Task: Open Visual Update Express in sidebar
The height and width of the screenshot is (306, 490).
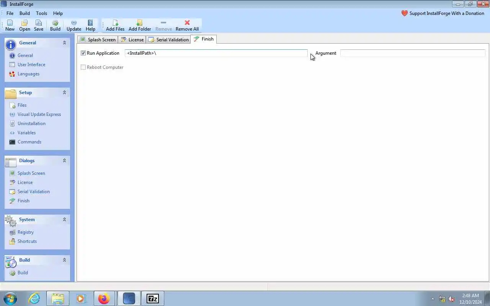Action: 39,114
